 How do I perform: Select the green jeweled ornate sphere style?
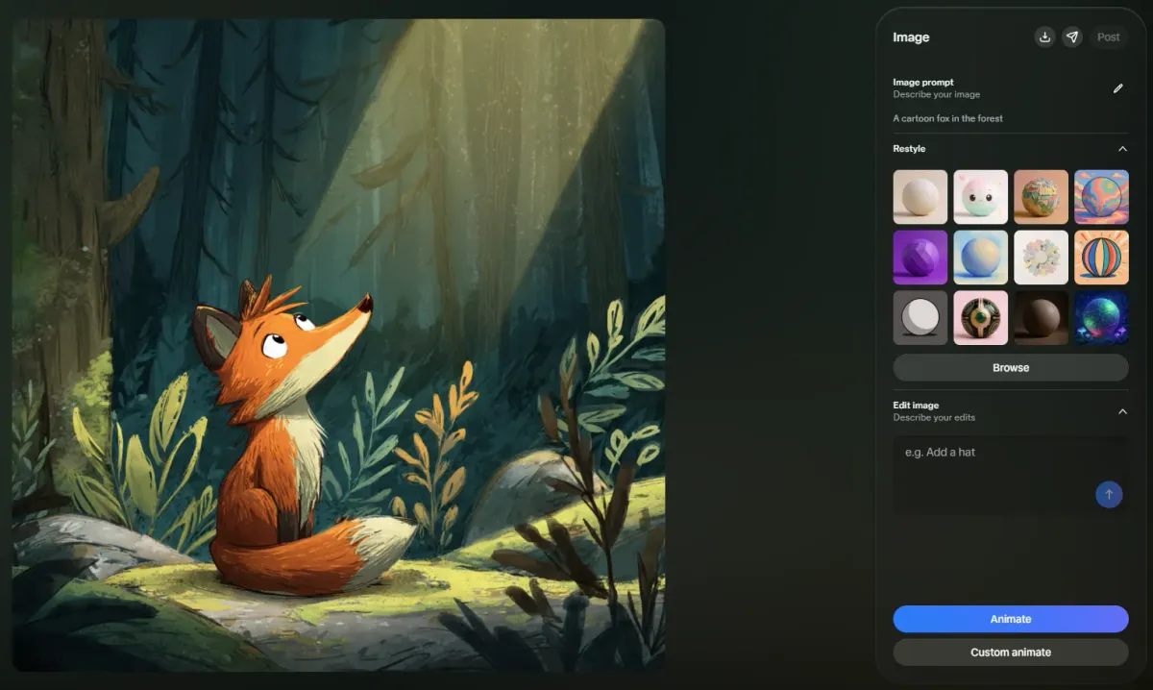[x=980, y=318]
